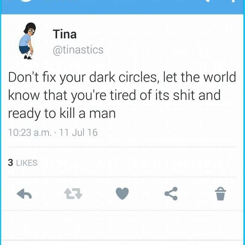Delete the tweet with trash can icon

(220, 193)
